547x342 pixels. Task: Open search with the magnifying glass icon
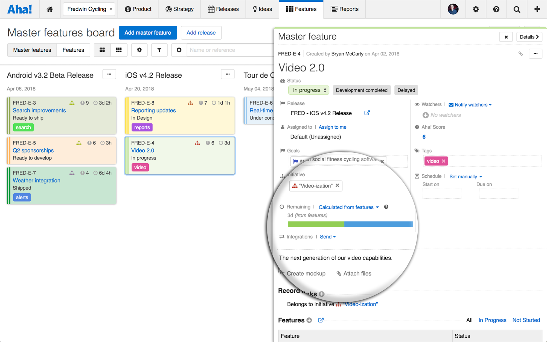click(517, 9)
